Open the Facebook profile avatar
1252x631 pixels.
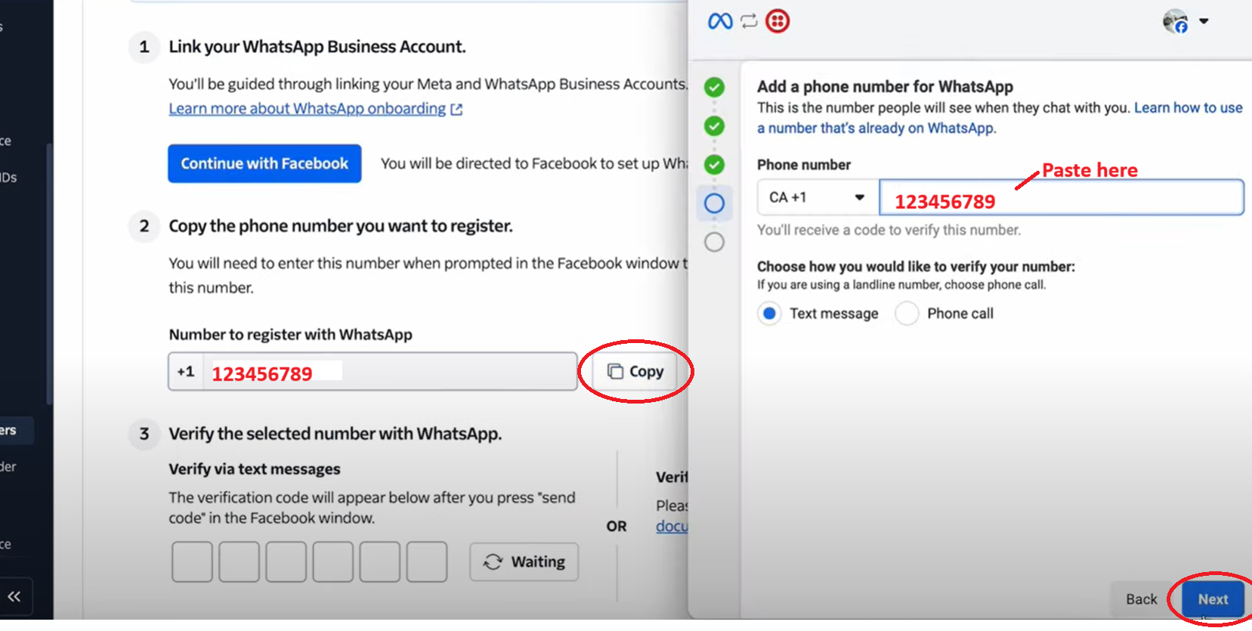click(x=1176, y=21)
